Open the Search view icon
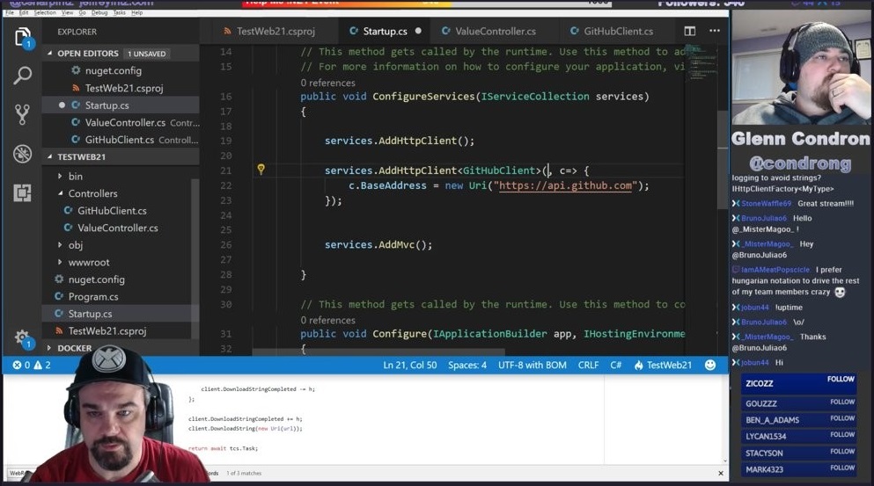The height and width of the screenshot is (486, 874). point(22,76)
